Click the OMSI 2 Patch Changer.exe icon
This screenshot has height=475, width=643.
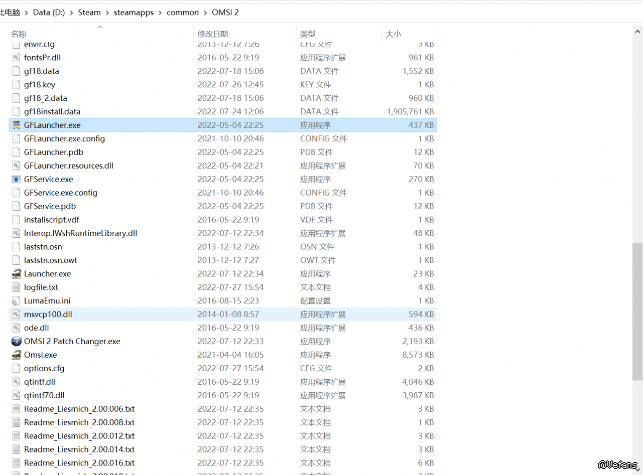[x=17, y=342]
